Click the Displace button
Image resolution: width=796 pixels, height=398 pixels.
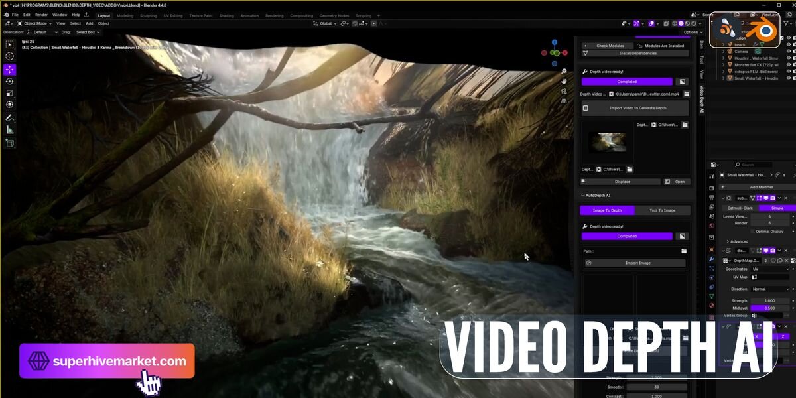point(621,182)
